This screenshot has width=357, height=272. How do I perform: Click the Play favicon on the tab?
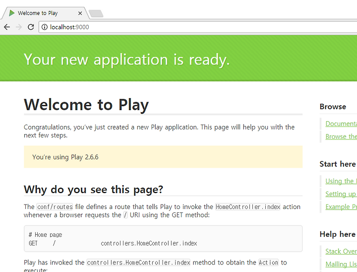(x=12, y=13)
